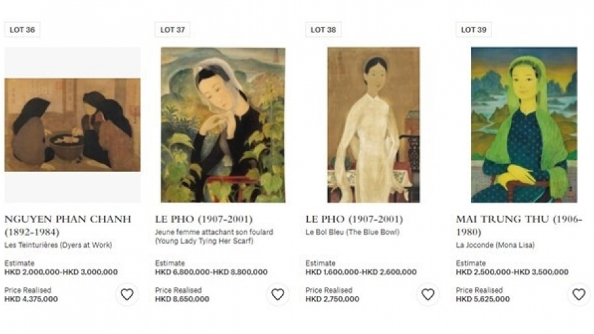The height and width of the screenshot is (334, 594).
Task: Click the heart icon for Lot 37
Action: pyautogui.click(x=277, y=294)
